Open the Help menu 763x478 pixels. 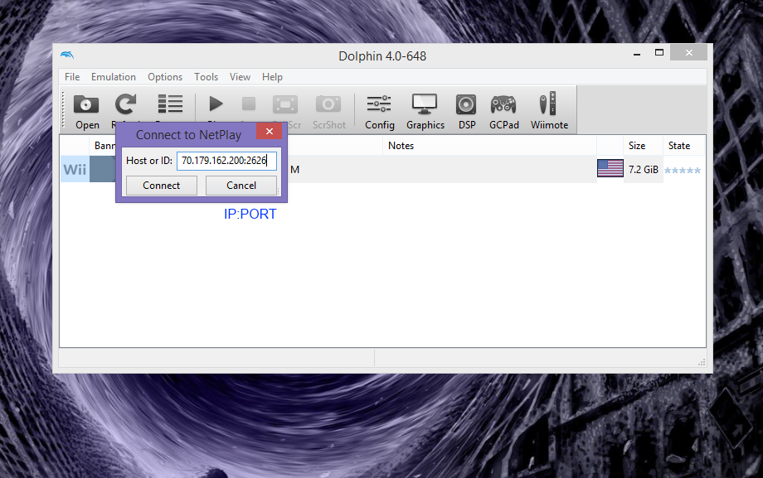[272, 77]
